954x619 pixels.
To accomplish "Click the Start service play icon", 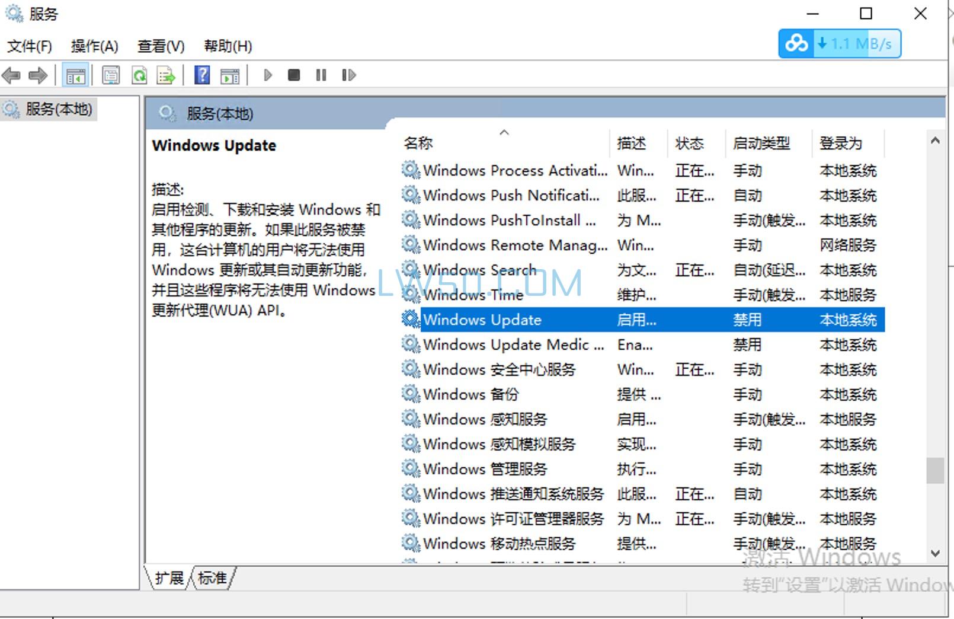I will pyautogui.click(x=268, y=75).
